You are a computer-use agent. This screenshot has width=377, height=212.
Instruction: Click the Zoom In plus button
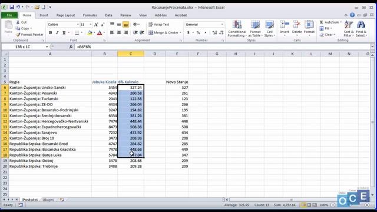click(366, 205)
